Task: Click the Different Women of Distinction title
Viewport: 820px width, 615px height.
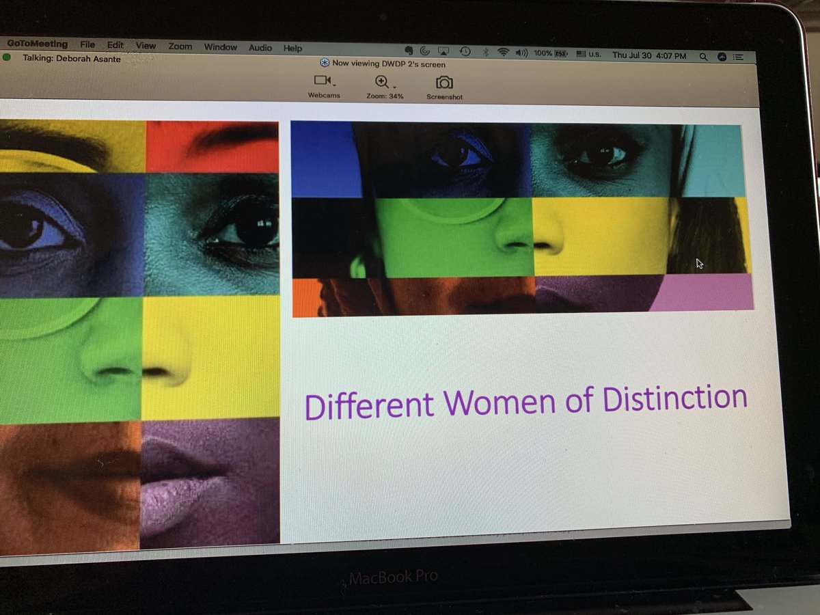Action: tap(525, 402)
